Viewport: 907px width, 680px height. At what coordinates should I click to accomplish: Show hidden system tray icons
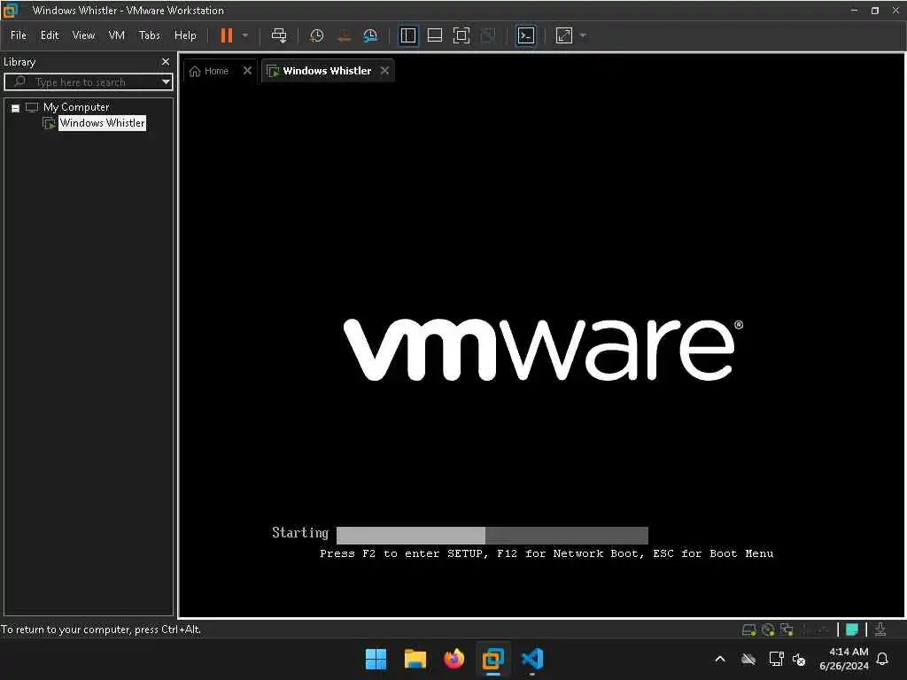click(x=720, y=659)
